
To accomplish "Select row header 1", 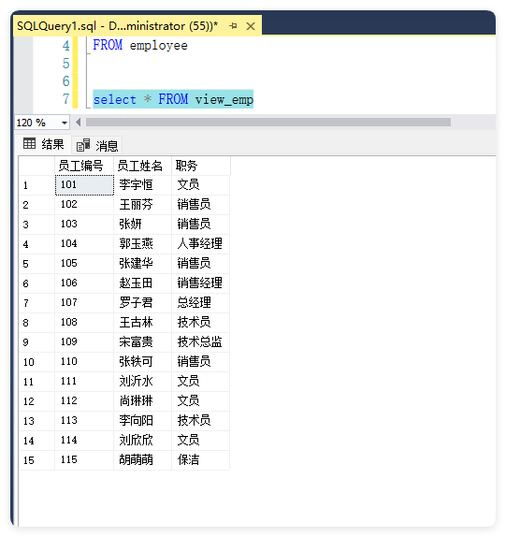I will (x=37, y=185).
